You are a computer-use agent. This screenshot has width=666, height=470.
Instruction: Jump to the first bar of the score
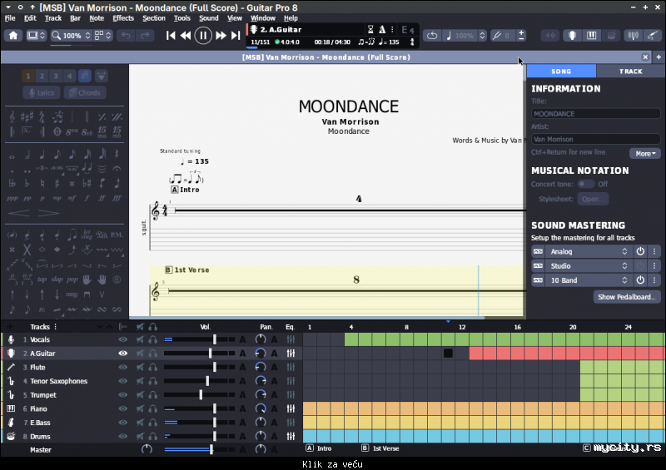tap(171, 36)
